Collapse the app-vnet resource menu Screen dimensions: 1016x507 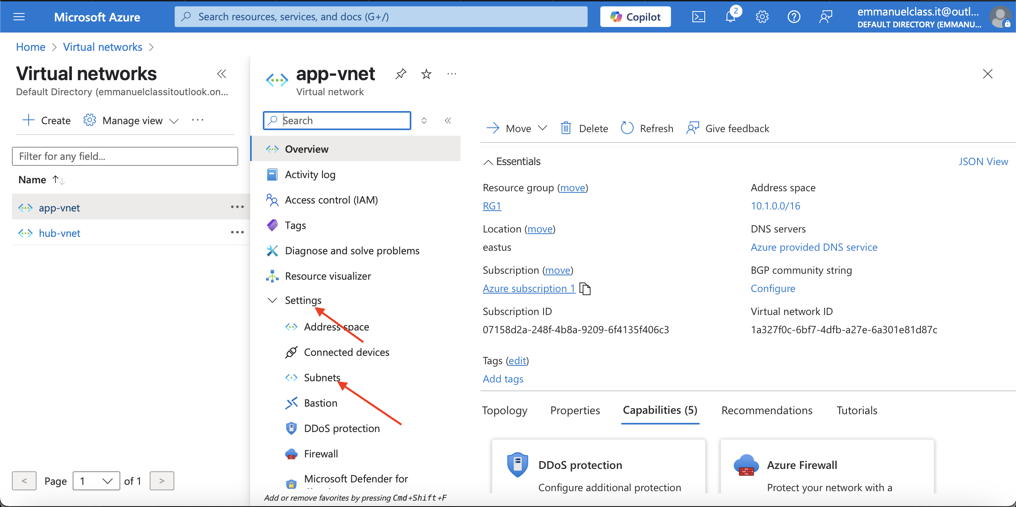[x=448, y=121]
